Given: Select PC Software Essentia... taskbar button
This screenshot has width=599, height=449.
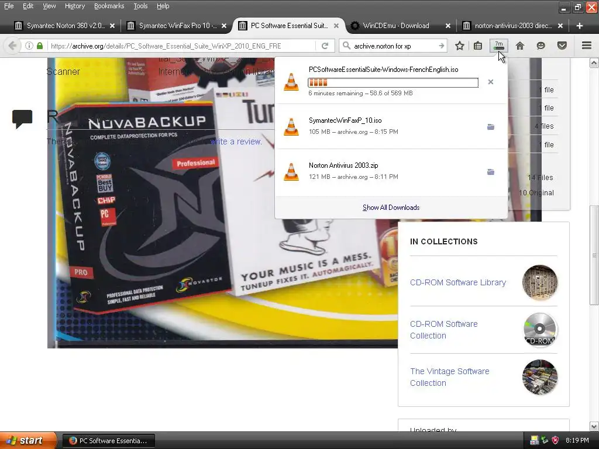Looking at the screenshot, I should point(108,441).
